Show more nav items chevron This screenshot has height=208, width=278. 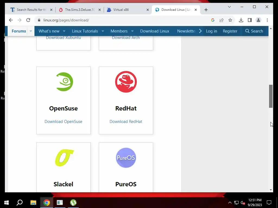pyautogui.click(x=200, y=31)
